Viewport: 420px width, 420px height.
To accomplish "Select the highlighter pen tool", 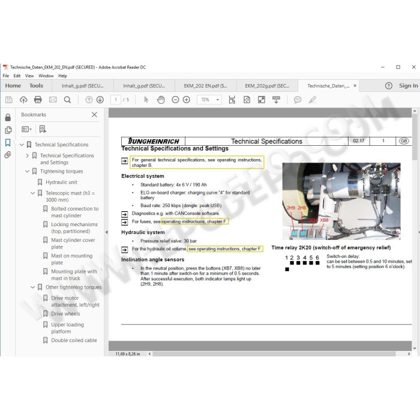I will pyautogui.click(x=313, y=100).
